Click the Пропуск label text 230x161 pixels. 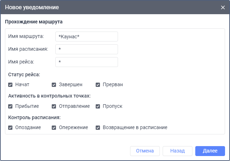112,106
